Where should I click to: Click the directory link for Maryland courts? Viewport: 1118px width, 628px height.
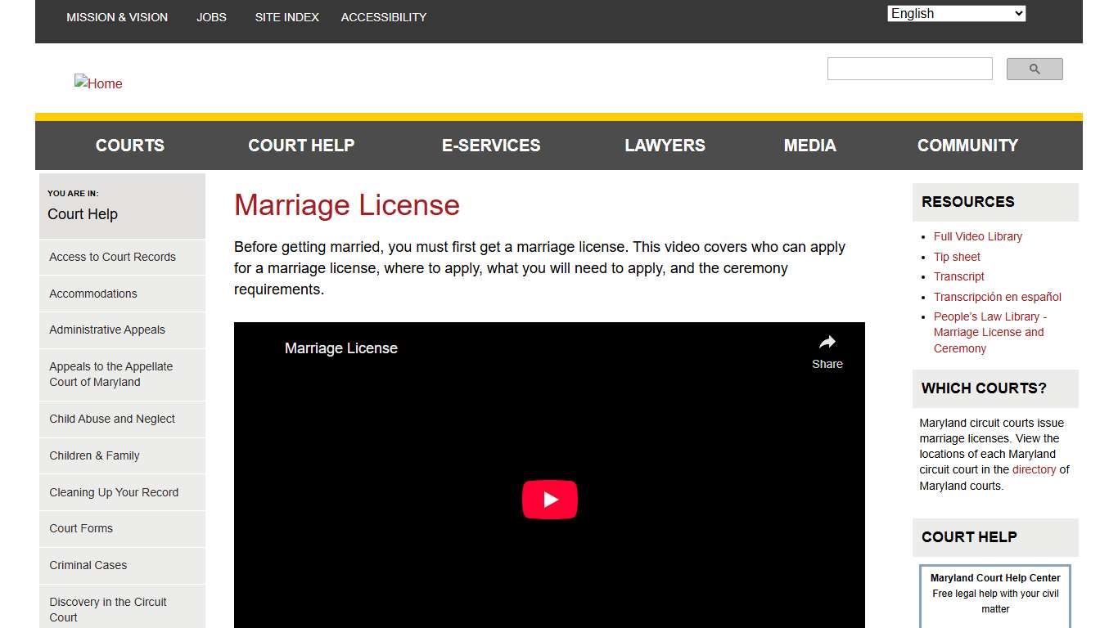tap(1034, 469)
